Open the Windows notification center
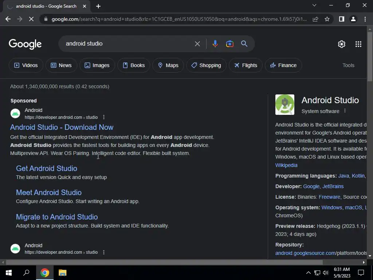The width and height of the screenshot is (373, 280). [x=361, y=273]
